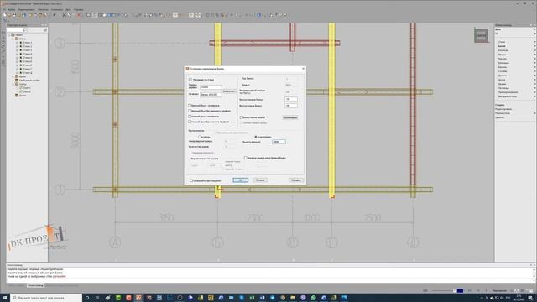Image resolution: width=537 pixels, height=302 pixels.
Task: Click the button right of middle-right checkbox
Action: click(290, 117)
